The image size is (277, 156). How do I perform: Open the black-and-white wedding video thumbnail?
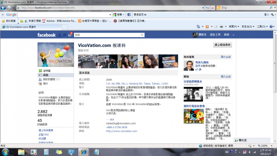pyautogui.click(x=193, y=94)
